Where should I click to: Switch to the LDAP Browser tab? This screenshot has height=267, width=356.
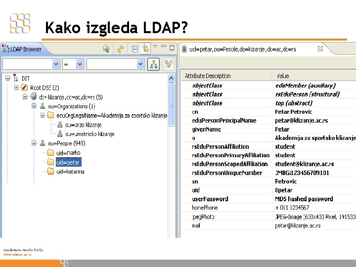(26, 49)
